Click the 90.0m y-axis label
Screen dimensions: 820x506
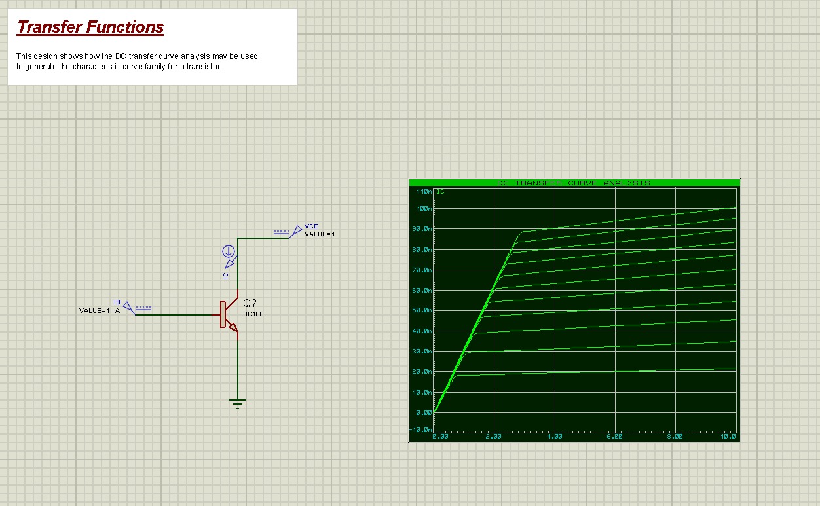point(422,229)
